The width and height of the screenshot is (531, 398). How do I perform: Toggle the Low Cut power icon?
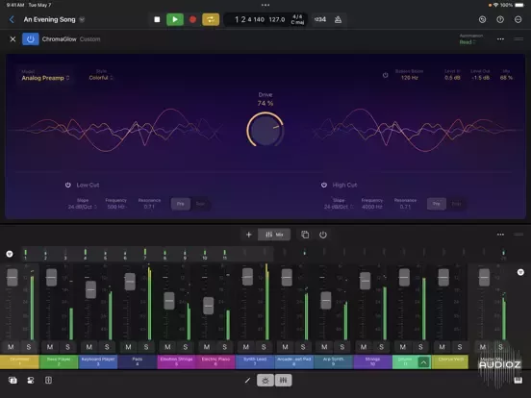[68, 185]
